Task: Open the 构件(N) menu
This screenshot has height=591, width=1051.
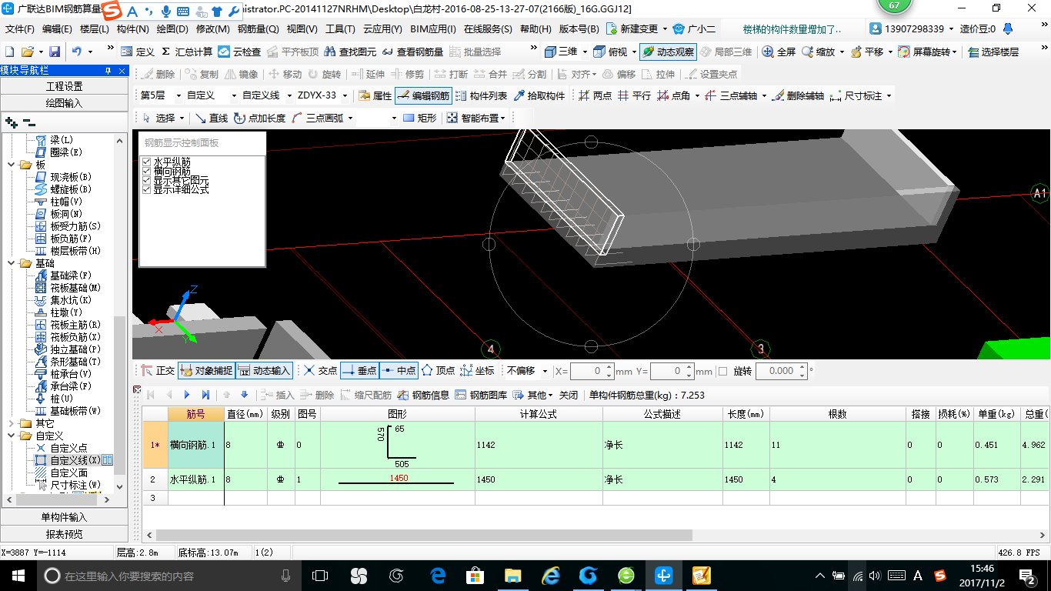Action: [x=132, y=29]
